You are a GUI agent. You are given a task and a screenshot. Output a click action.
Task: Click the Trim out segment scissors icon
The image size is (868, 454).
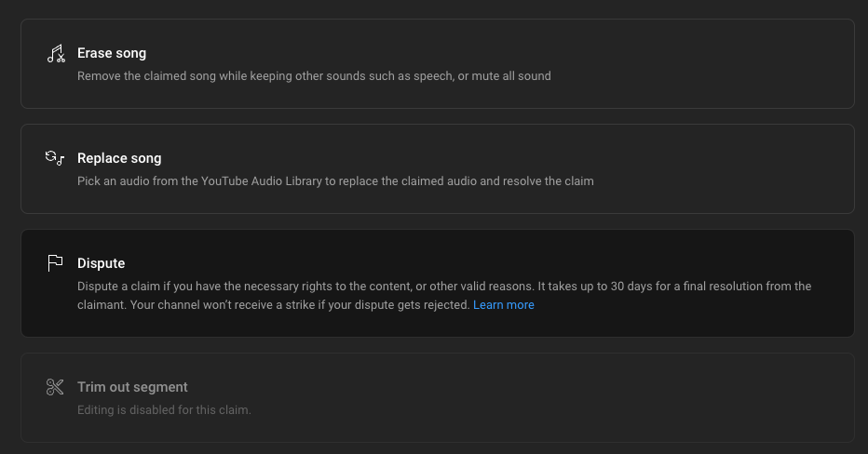click(55, 387)
